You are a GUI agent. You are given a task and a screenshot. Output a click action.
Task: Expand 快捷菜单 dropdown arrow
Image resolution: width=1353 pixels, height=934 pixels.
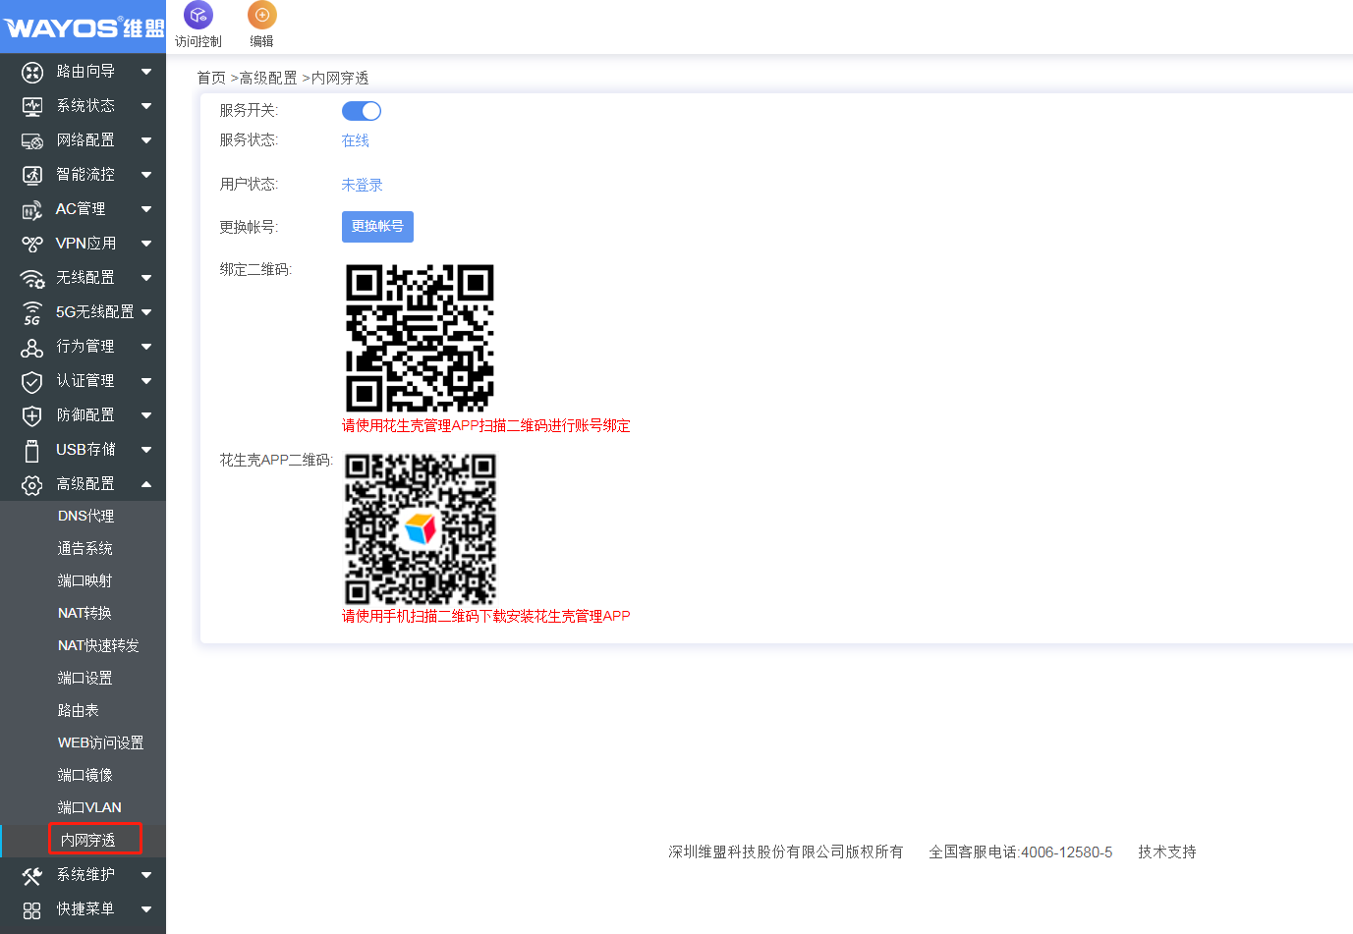tap(146, 909)
